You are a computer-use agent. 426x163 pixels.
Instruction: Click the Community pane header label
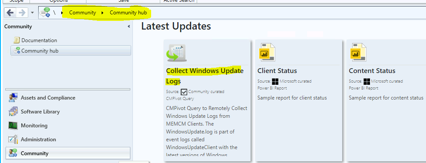(18, 27)
